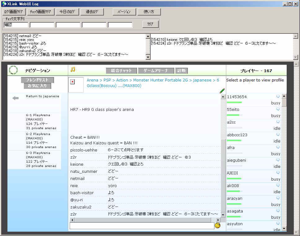Click the green circular navigation logo
Screen dimensions: 300x236
pyautogui.click(x=13, y=70)
